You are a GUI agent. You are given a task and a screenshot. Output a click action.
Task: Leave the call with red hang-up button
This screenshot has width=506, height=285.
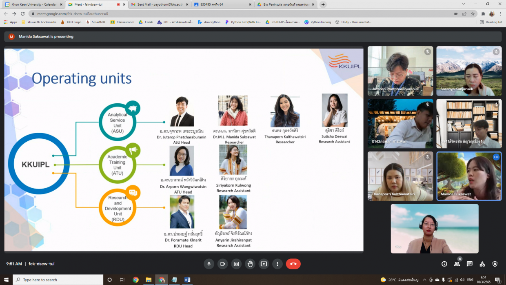click(293, 264)
